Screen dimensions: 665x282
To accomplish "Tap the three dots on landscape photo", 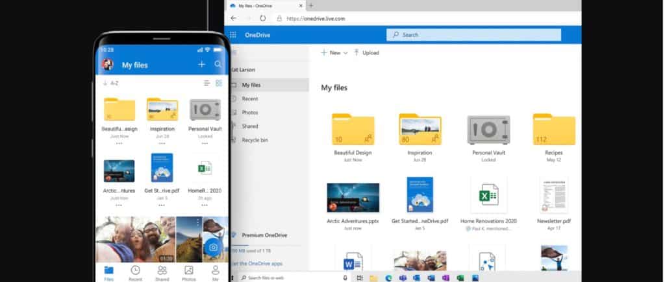I will [197, 223].
